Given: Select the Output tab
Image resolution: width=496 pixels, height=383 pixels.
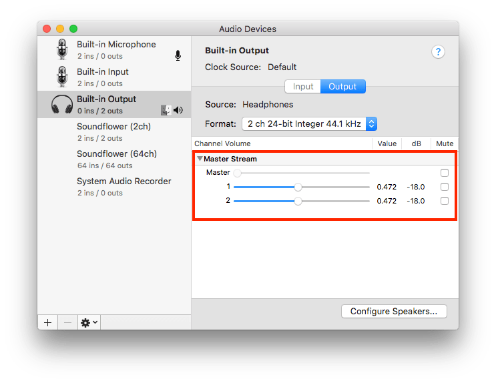Looking at the screenshot, I should coord(342,87).
